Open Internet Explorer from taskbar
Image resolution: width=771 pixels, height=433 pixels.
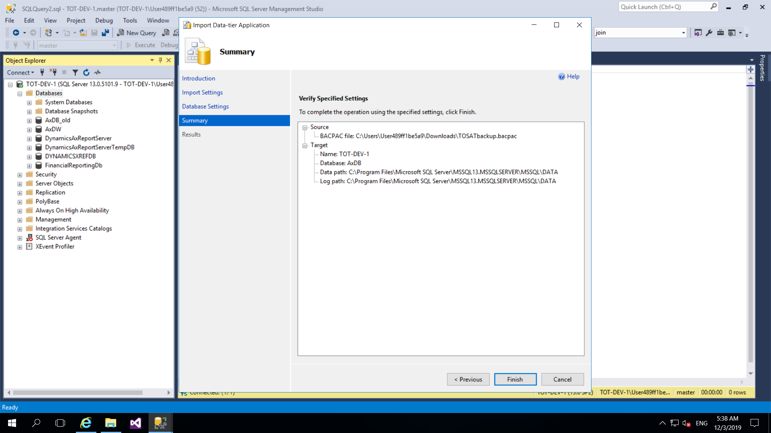point(86,423)
